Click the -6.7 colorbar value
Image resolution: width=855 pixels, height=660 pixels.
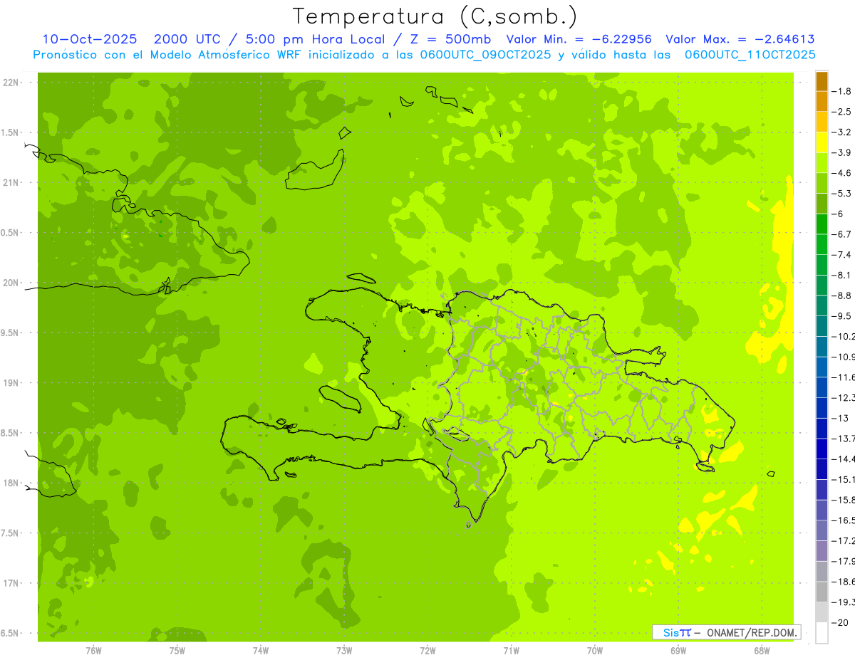tap(841, 234)
